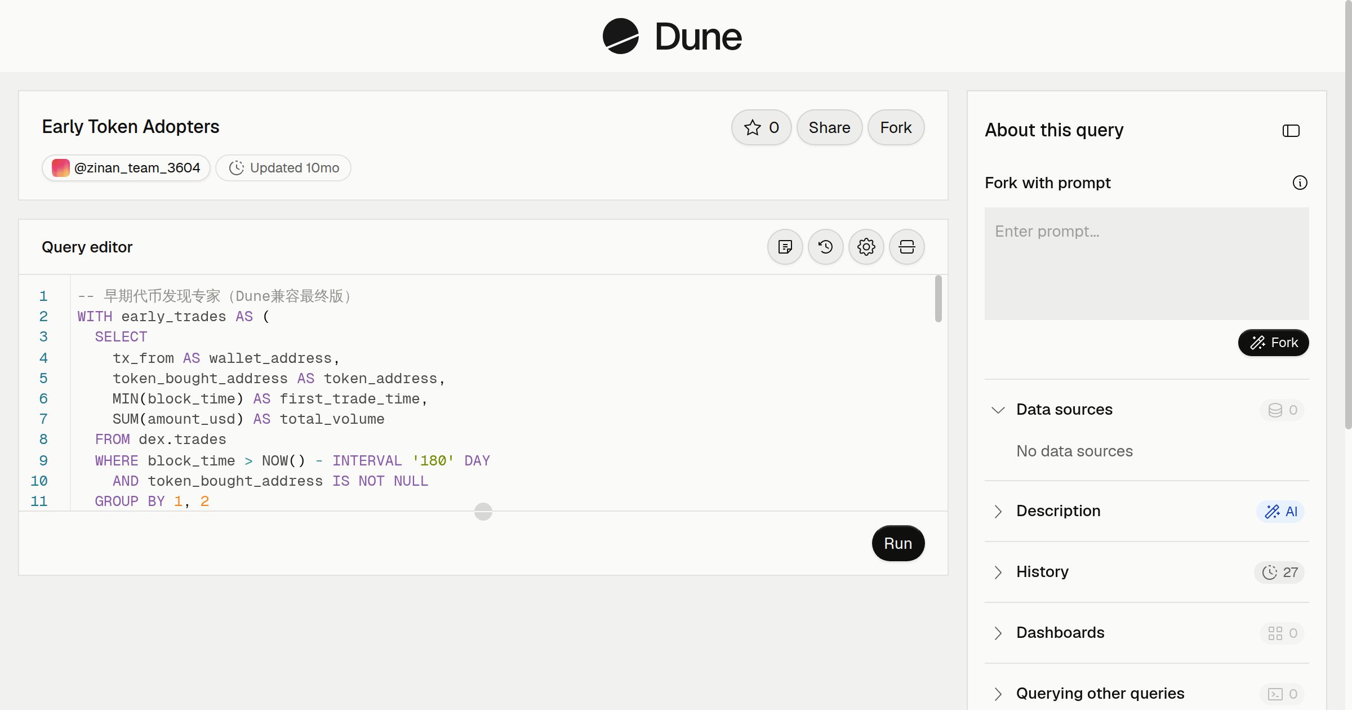Click the 'GROUP BY 1, 2' code line

pyautogui.click(x=152, y=502)
